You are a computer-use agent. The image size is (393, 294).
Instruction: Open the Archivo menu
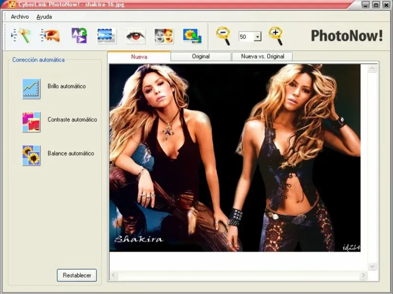tap(20, 17)
